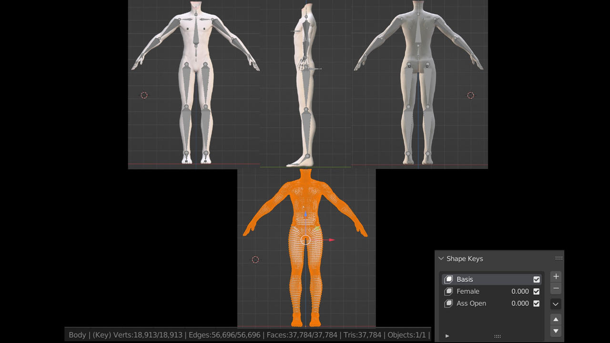The image size is (610, 343).
Task: Remove the selected shape key with minus
Action: (556, 289)
